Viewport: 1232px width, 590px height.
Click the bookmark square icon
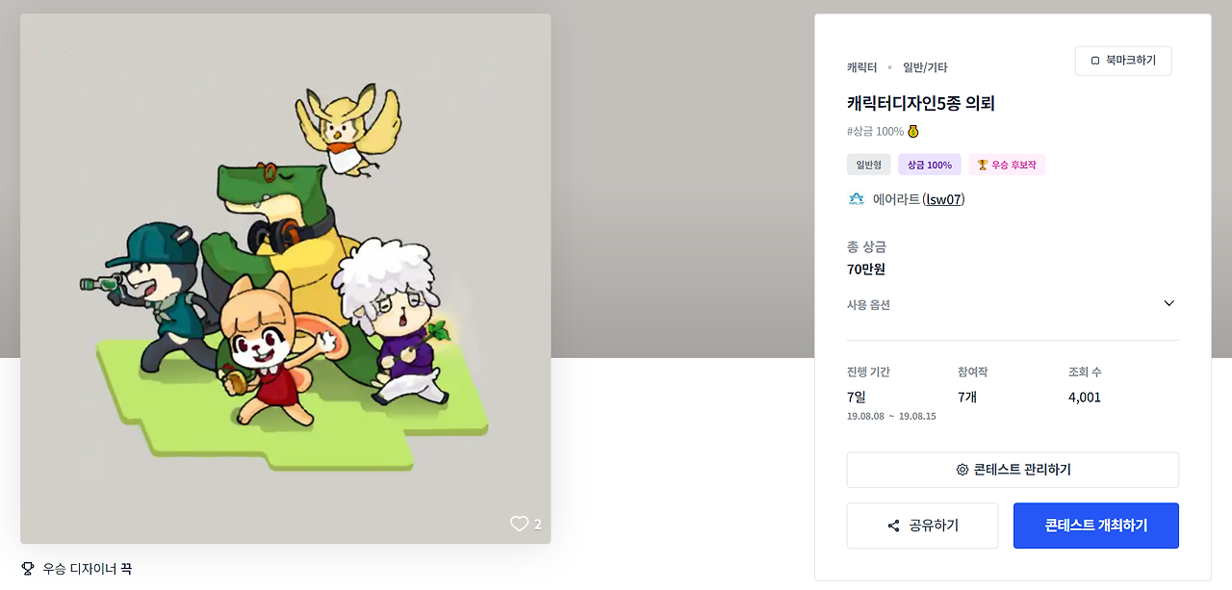[1095, 61]
